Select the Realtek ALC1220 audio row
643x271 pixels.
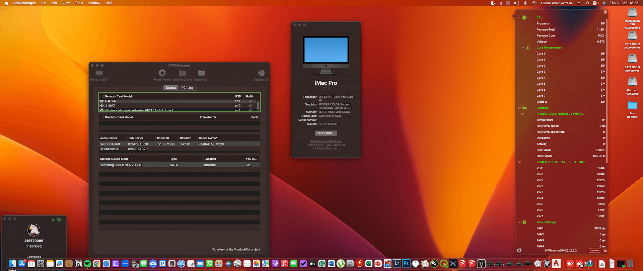pyautogui.click(x=180, y=144)
